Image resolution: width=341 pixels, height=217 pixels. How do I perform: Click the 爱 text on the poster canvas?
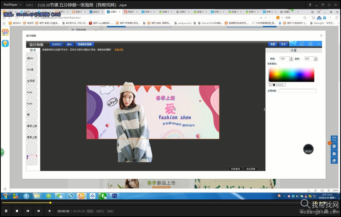170,108
